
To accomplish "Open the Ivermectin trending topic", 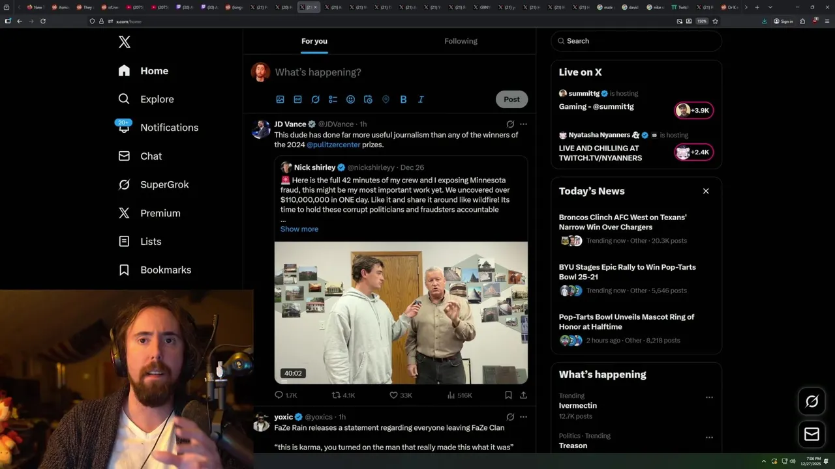I will (x=577, y=406).
